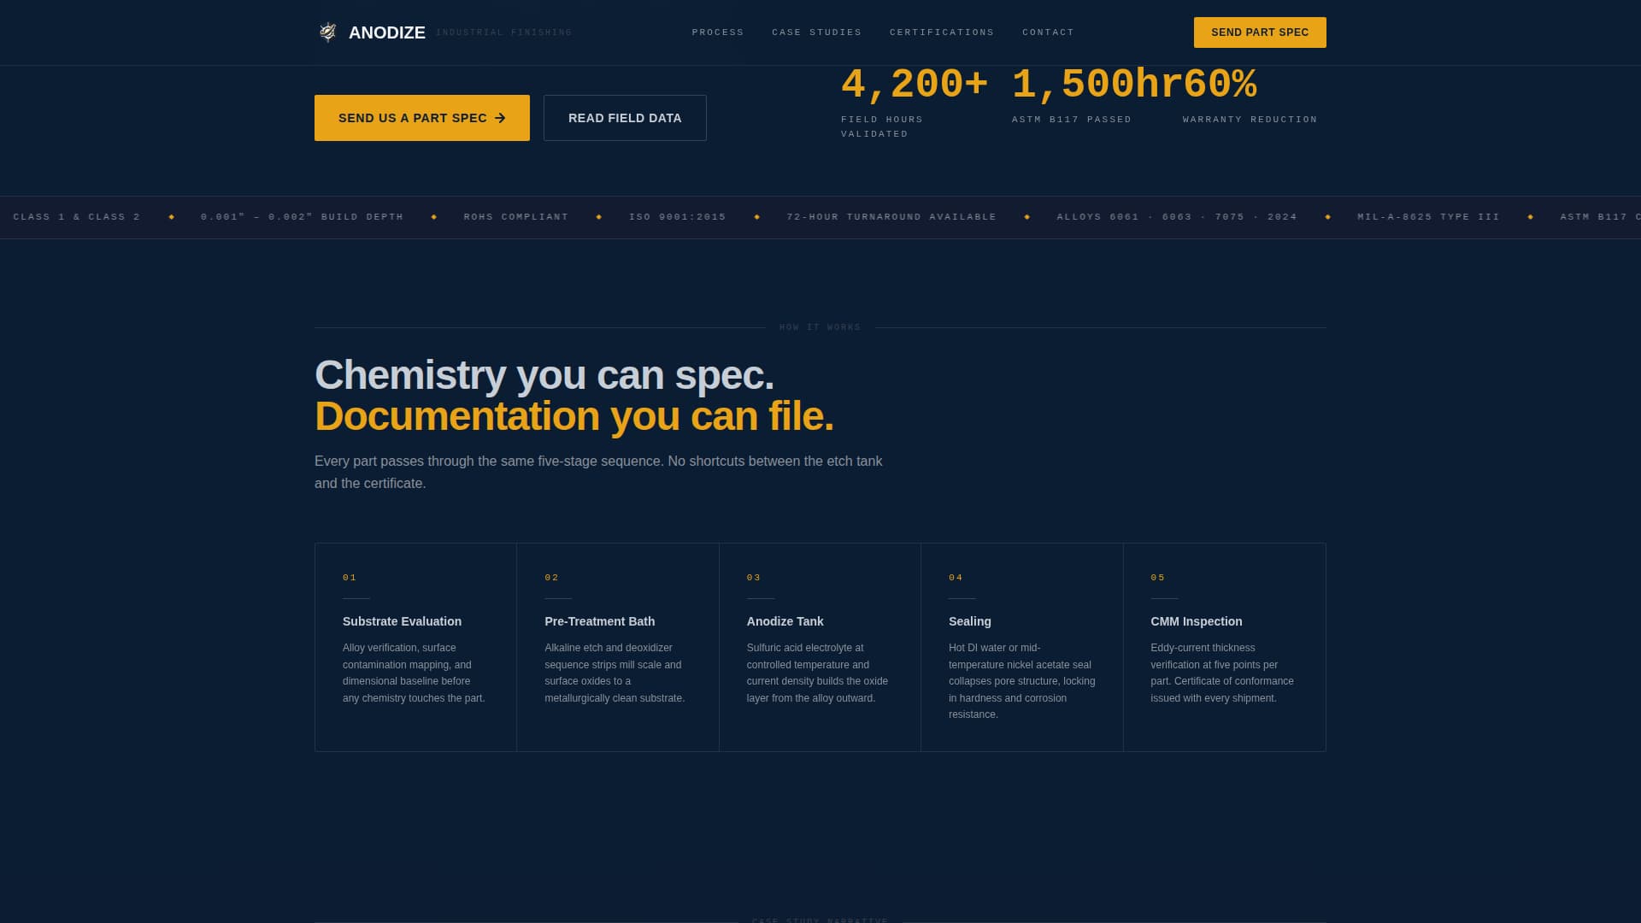1641x923 pixels.
Task: Select the Substrate Evaluation step card
Action: coord(415,648)
